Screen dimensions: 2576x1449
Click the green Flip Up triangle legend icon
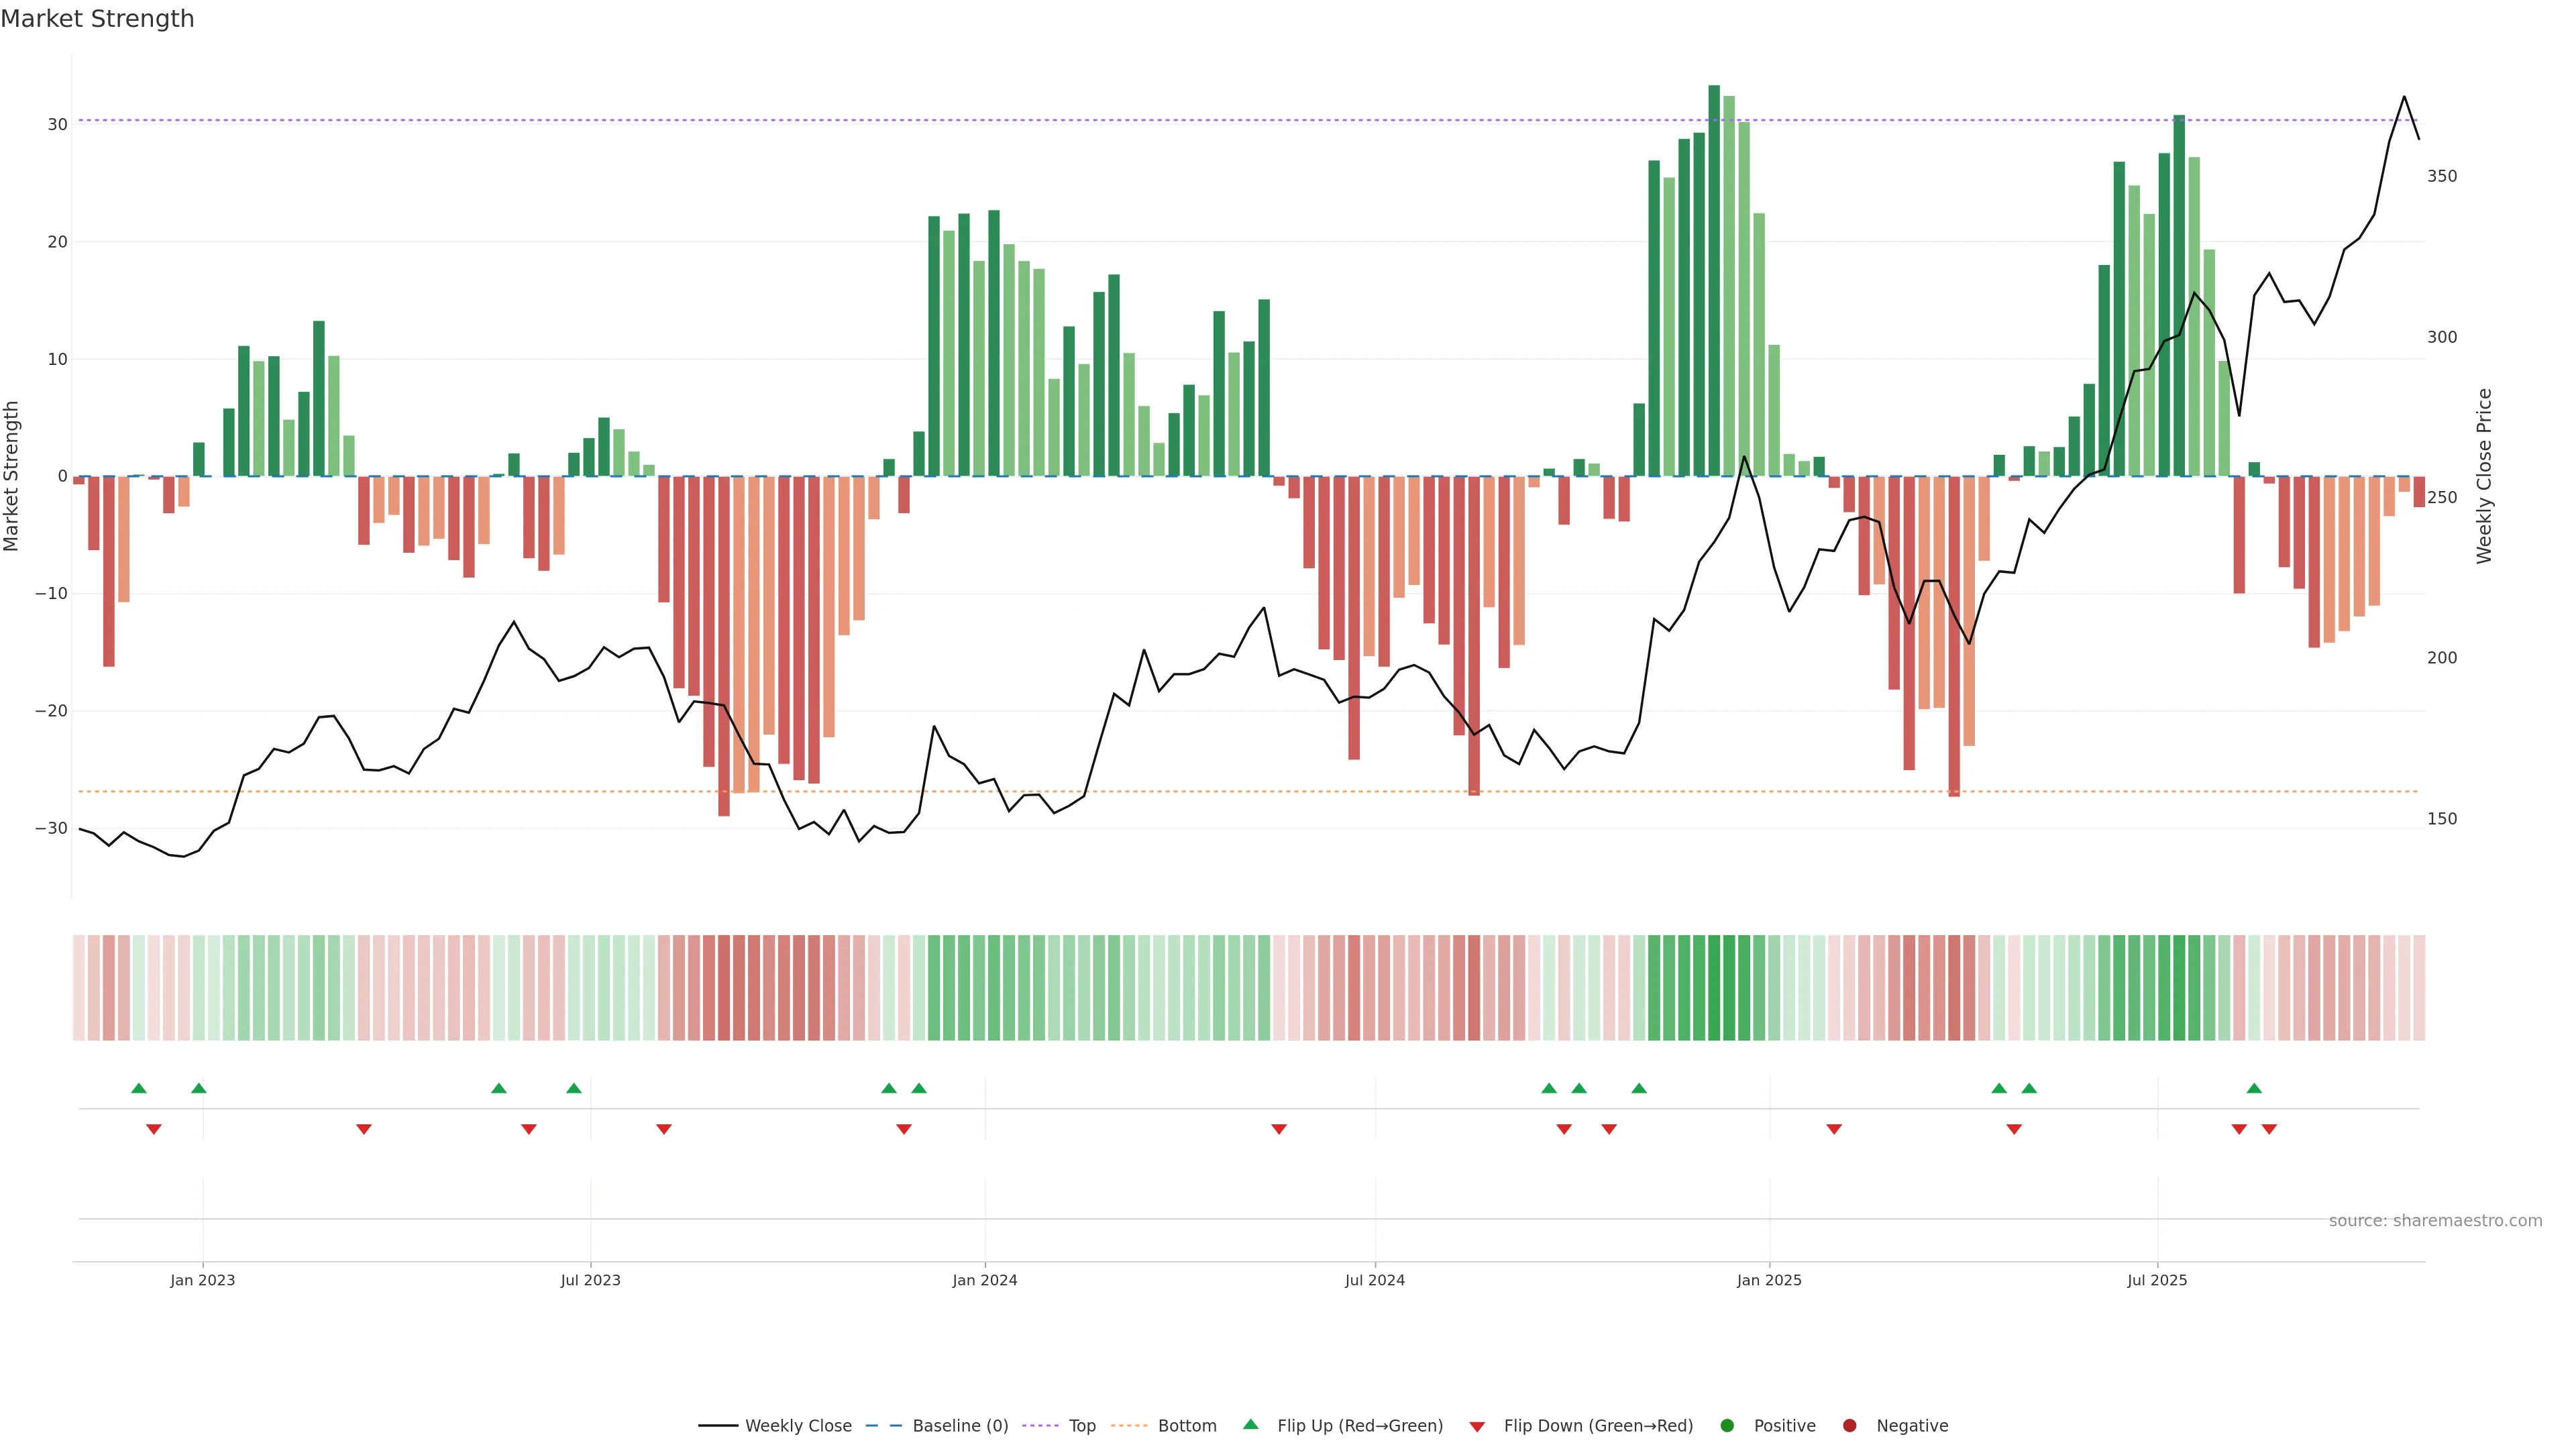point(1250,1424)
